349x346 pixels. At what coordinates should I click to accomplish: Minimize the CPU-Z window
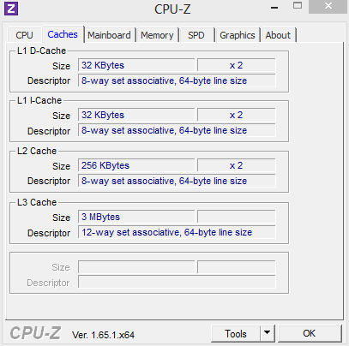[x=274, y=8]
